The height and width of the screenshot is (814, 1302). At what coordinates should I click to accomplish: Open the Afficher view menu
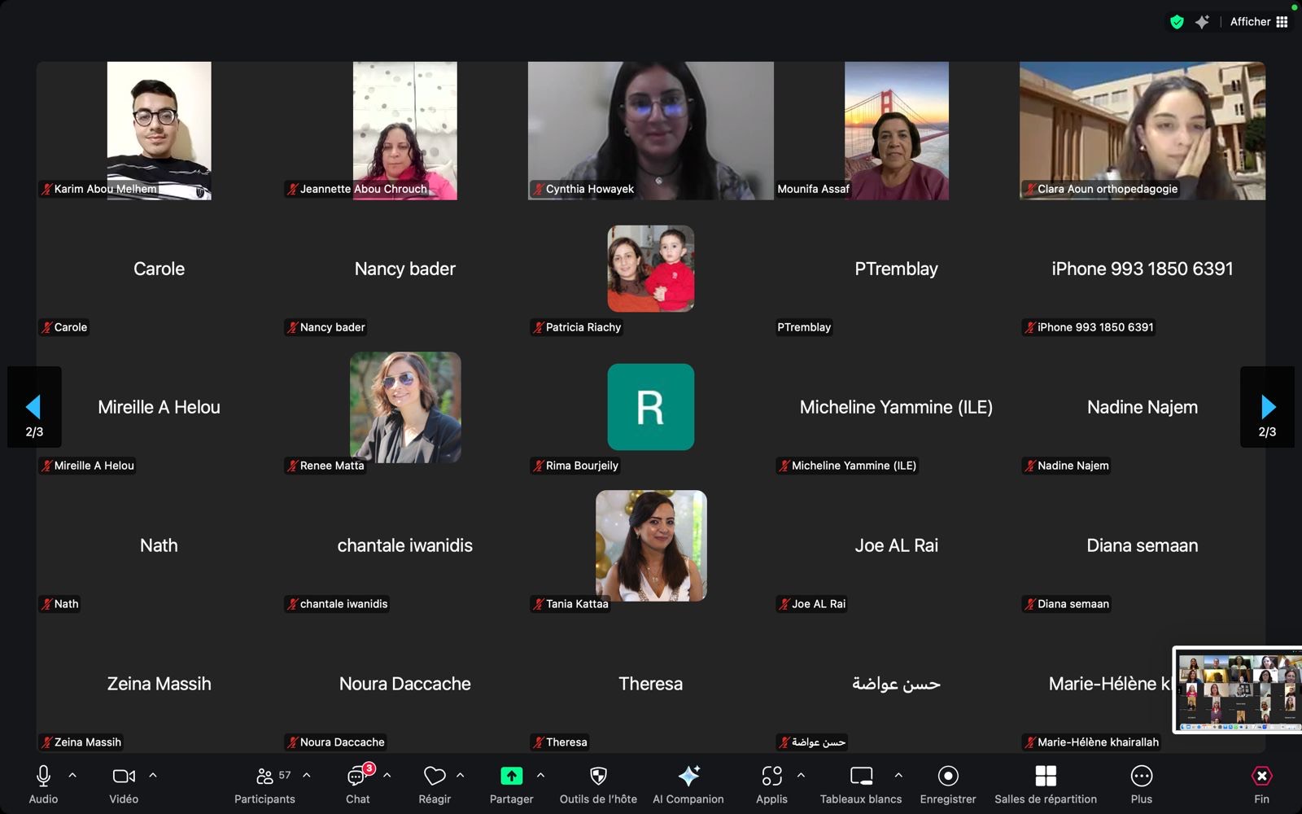[1259, 22]
